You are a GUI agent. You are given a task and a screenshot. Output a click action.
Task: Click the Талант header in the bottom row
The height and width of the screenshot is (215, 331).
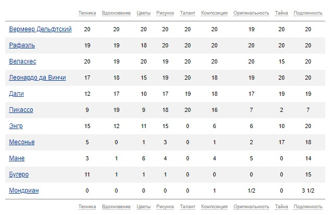[x=187, y=207]
